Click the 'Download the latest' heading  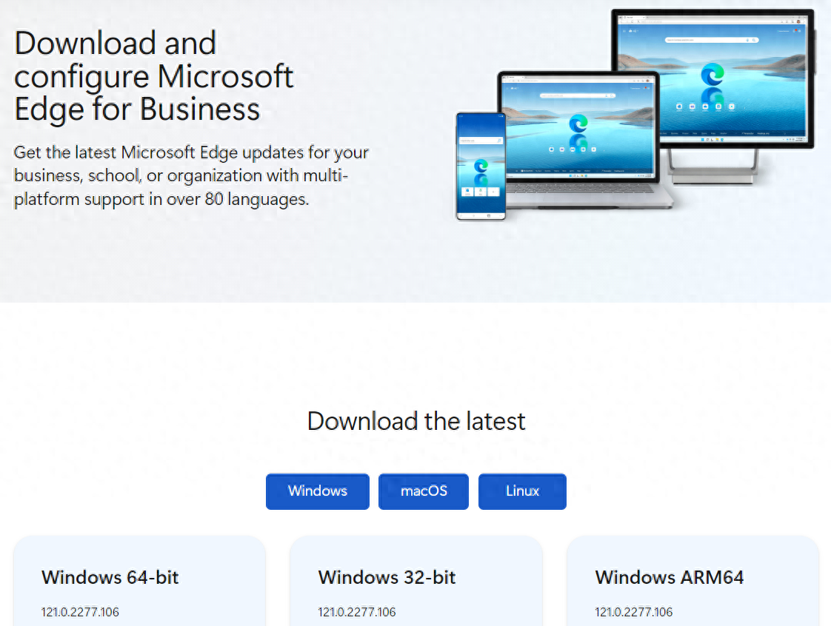(x=416, y=422)
